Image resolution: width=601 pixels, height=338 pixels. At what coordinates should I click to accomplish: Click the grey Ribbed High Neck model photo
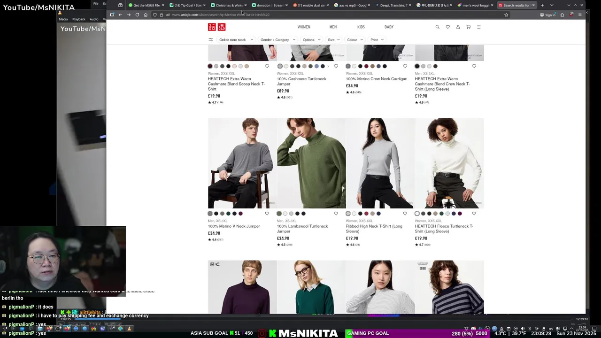coord(380,163)
